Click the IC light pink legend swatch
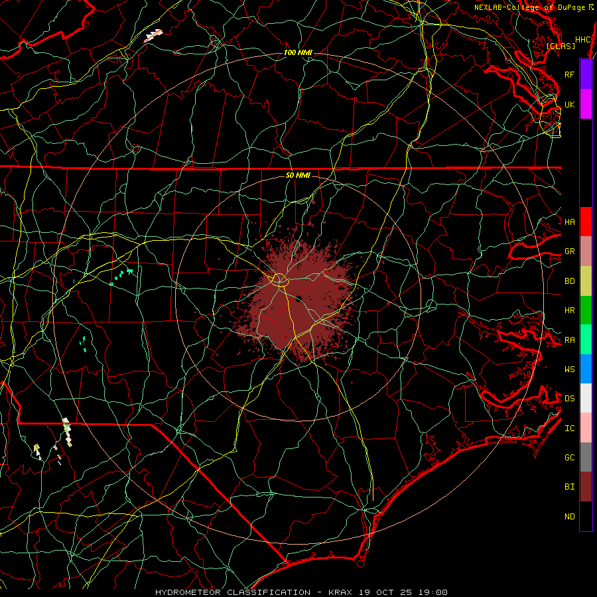 click(x=586, y=428)
